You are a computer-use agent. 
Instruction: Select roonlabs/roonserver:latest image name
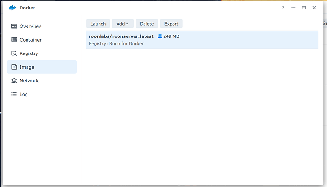click(121, 36)
